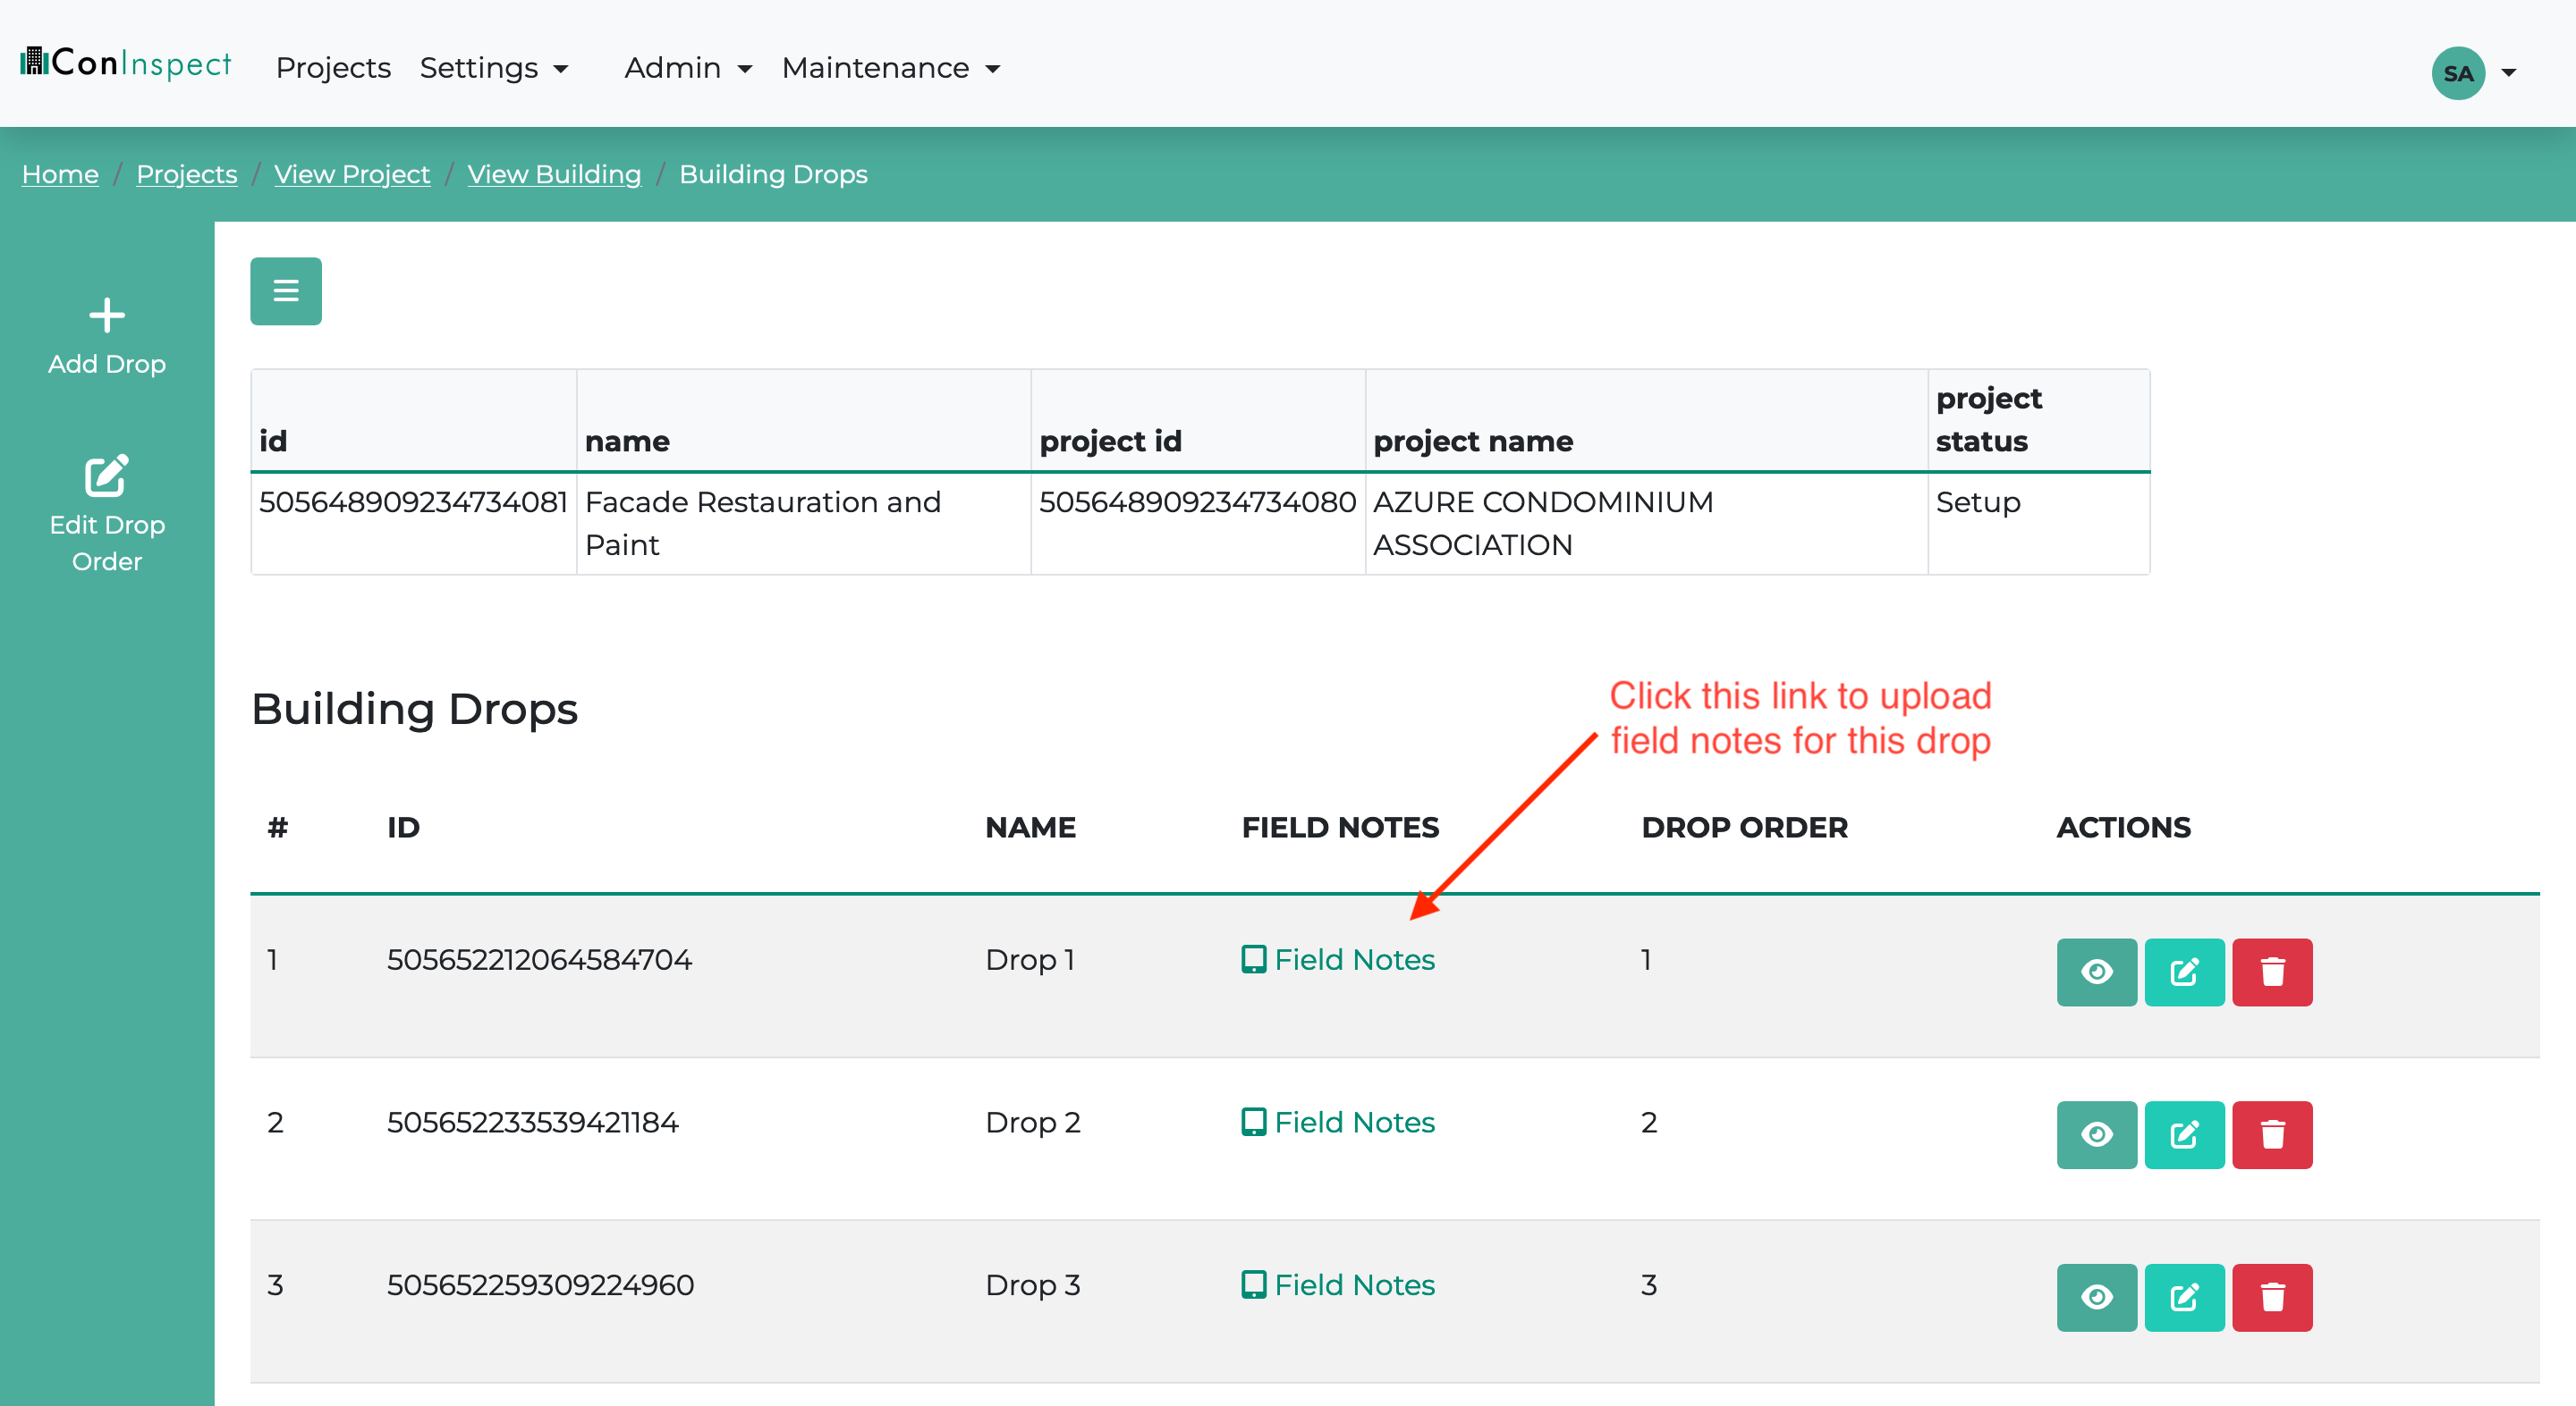The image size is (2576, 1406).
Task: Select drop ID 505652233539421184
Action: [x=533, y=1122]
